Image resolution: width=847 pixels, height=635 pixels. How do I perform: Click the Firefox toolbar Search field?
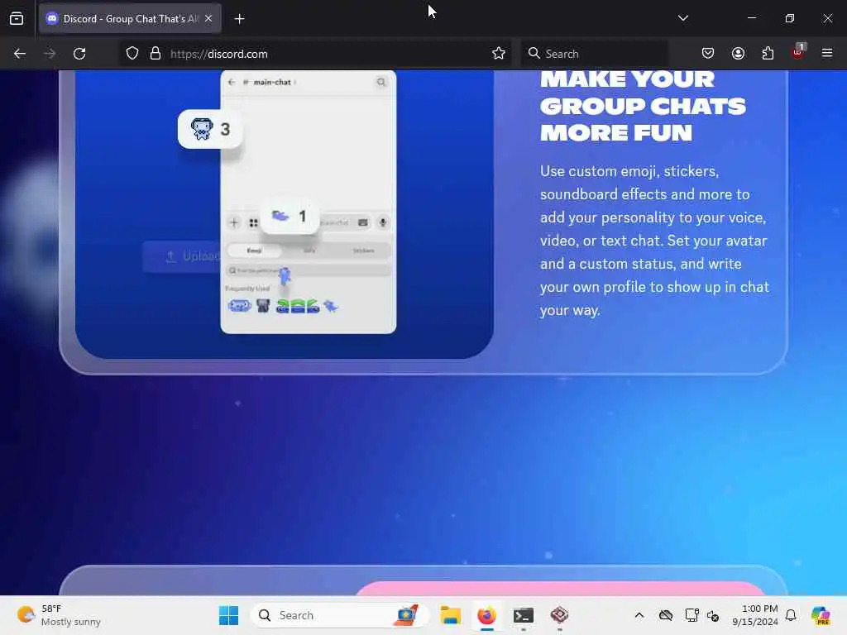coord(594,54)
